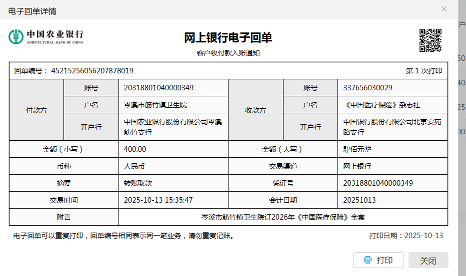Click the payer bank 中国农业银行股份有限公司岑溪筋竹支行
Viewport: 466px width, 276px height.
[172, 127]
